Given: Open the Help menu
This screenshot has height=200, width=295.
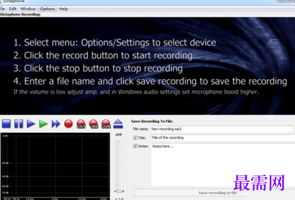Looking at the screenshot, I should point(63,9).
